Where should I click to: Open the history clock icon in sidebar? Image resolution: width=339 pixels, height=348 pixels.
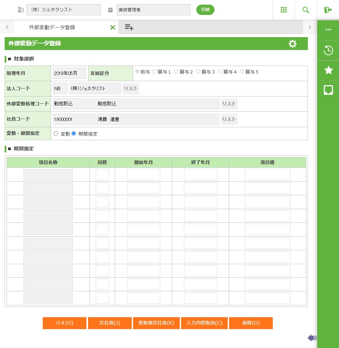[x=328, y=51]
